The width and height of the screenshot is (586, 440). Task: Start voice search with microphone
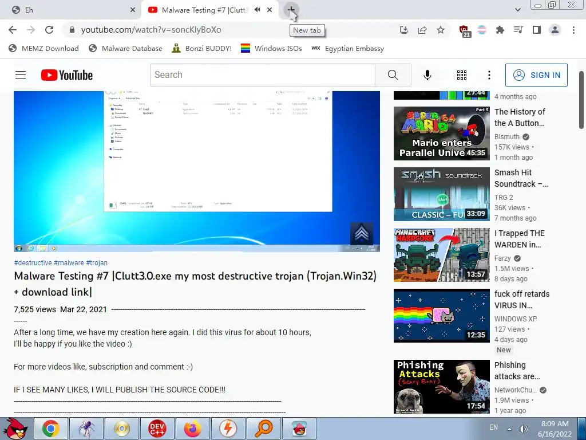(x=427, y=75)
